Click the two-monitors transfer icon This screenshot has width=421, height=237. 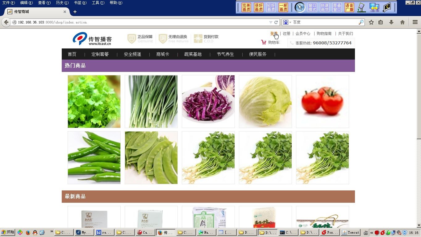(374, 7)
